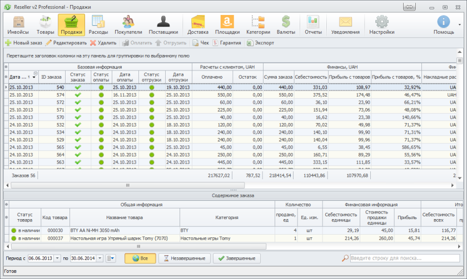
Task: Open the Площадки (Marketplaces) section
Action: click(x=227, y=25)
